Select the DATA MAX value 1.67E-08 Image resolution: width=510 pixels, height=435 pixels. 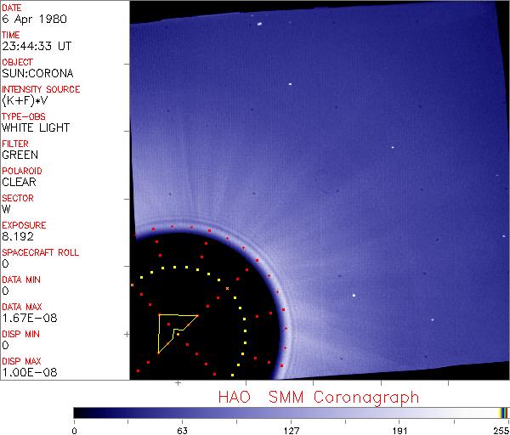(x=25, y=318)
